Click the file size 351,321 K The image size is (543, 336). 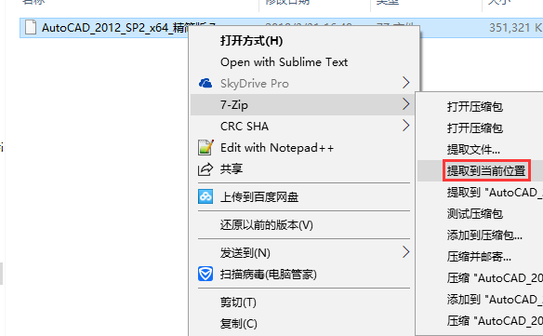pyautogui.click(x=516, y=27)
